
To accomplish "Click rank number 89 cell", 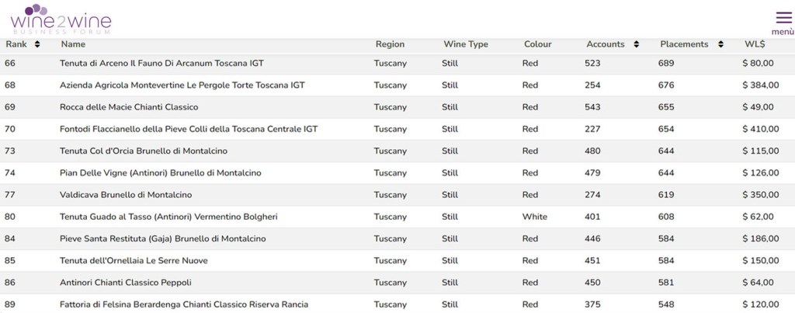I will point(10,304).
